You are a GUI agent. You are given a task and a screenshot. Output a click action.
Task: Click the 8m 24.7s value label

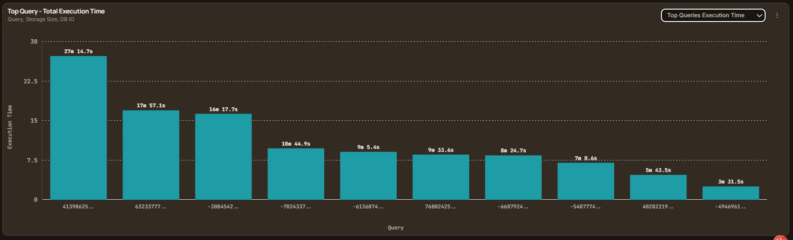pyautogui.click(x=513, y=150)
